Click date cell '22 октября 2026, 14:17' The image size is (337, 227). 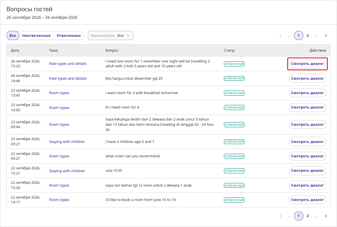26,200
